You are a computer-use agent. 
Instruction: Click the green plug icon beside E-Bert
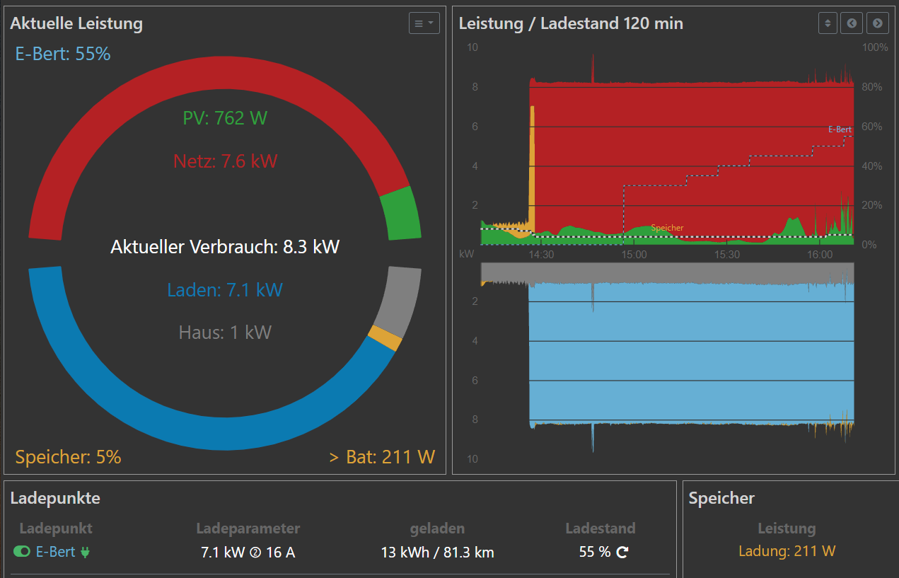[86, 552]
